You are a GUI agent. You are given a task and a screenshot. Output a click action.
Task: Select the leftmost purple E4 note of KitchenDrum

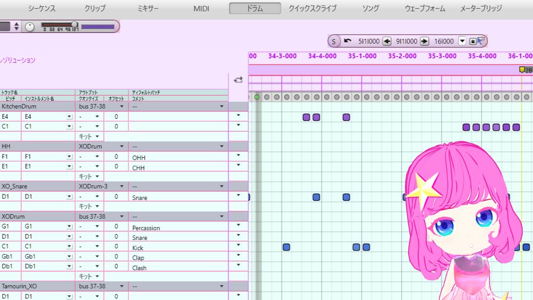306,117
